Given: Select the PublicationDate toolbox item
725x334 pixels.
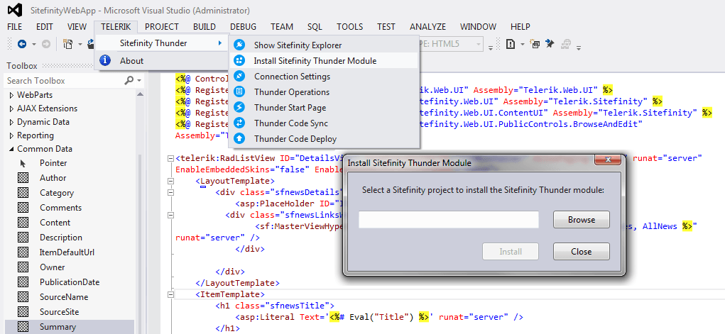Looking at the screenshot, I should coord(69,282).
